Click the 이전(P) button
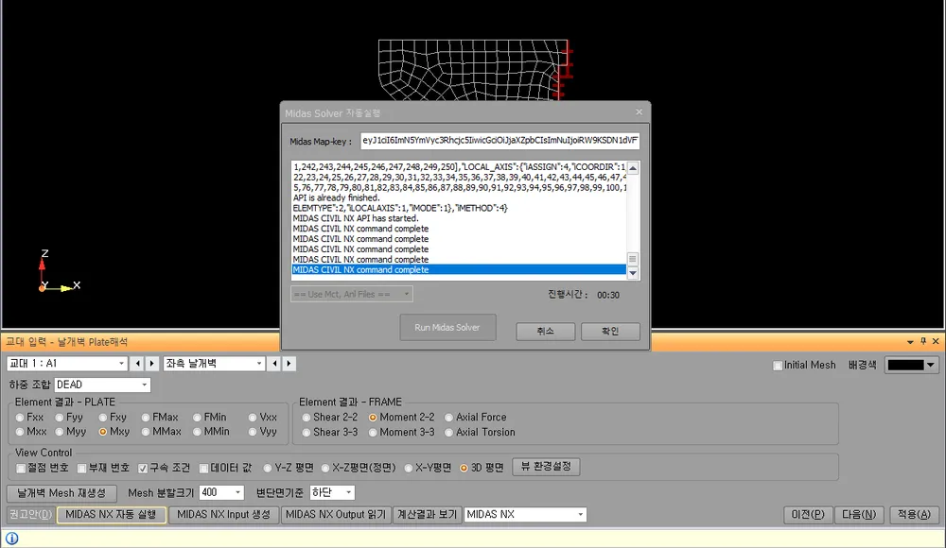The height and width of the screenshot is (548, 946). coord(809,514)
